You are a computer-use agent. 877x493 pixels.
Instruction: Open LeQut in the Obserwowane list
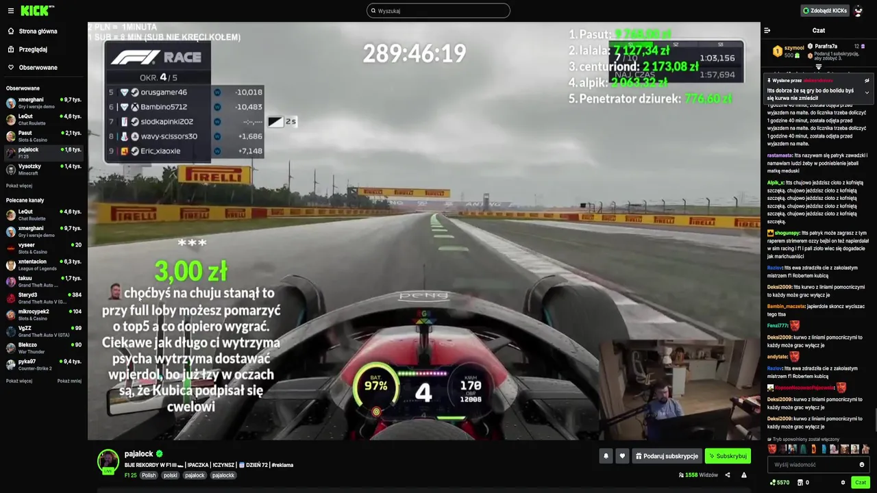click(42, 119)
